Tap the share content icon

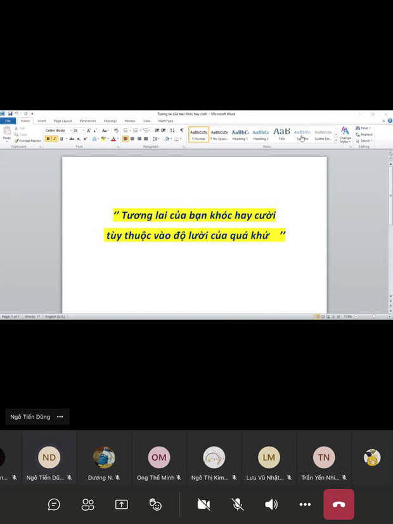click(121, 504)
